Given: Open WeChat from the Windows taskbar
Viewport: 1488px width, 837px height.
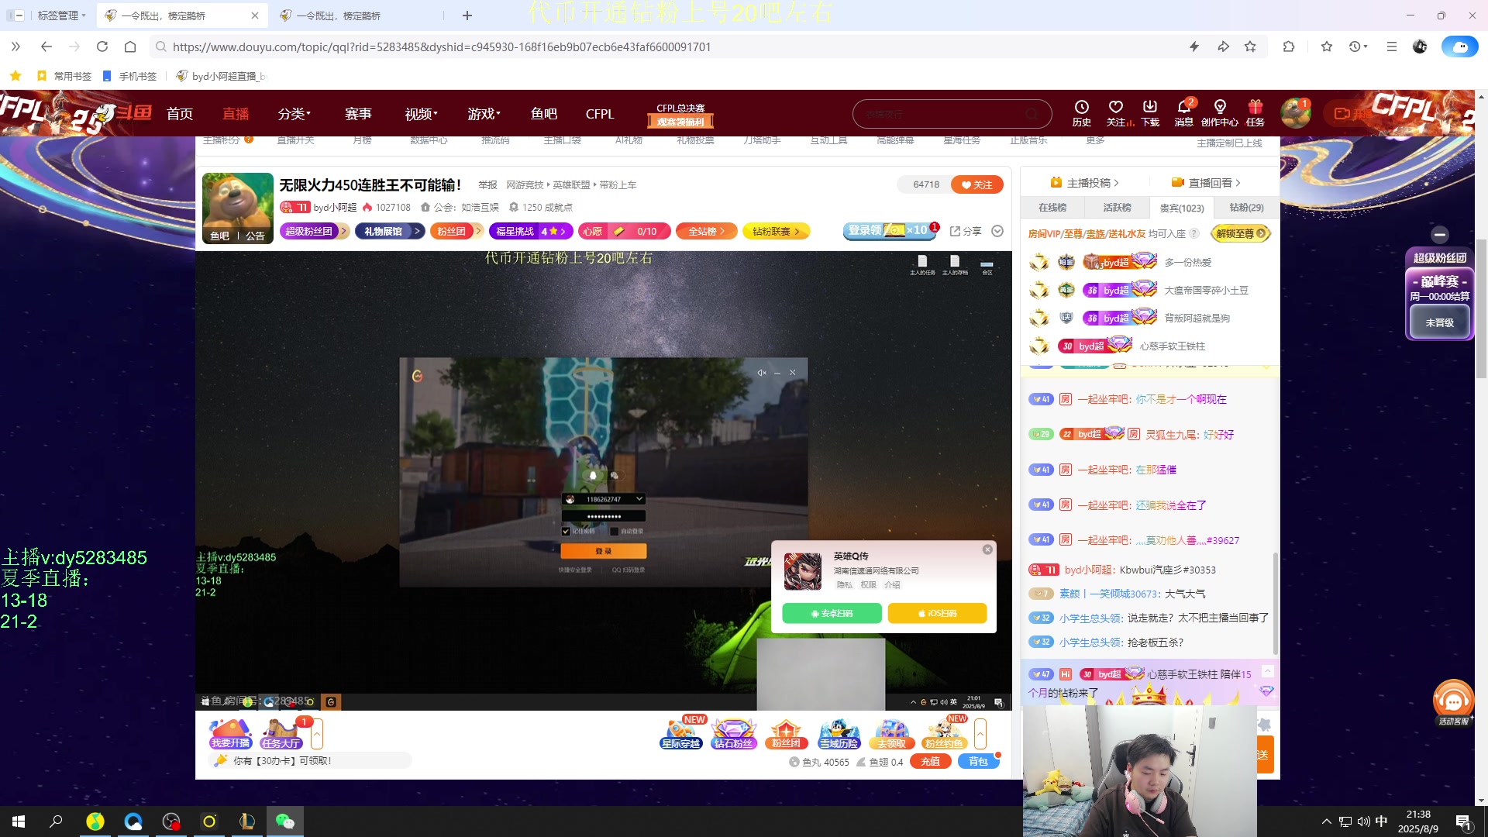Looking at the screenshot, I should tap(284, 821).
